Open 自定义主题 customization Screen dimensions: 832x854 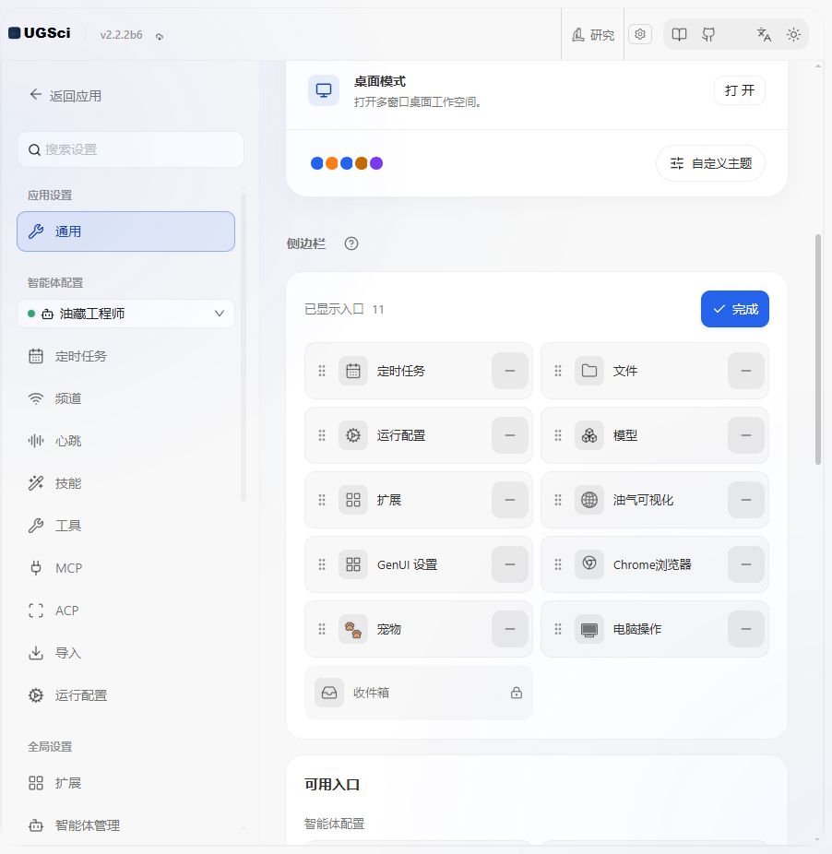pyautogui.click(x=710, y=163)
